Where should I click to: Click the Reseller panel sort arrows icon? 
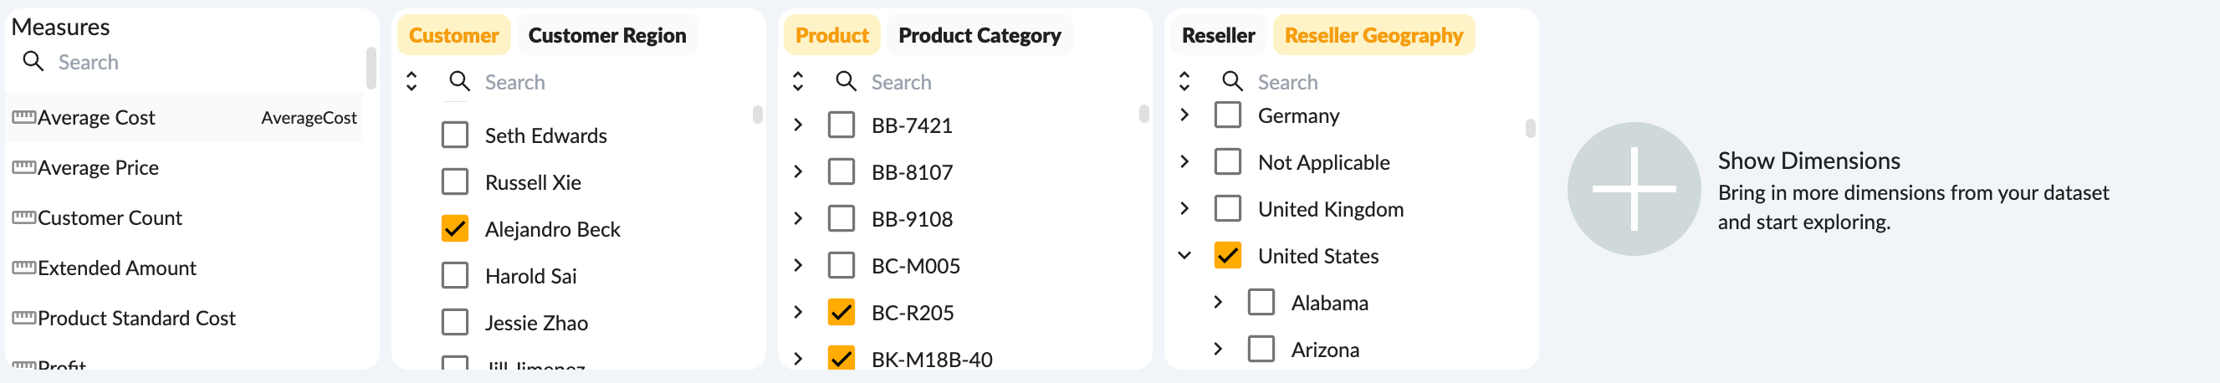pos(1184,82)
